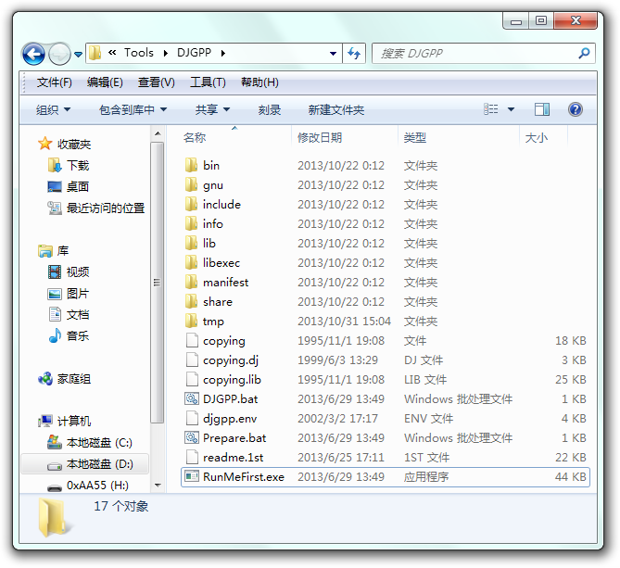Screen dimensions: 620x568
Task: Click the Back navigation arrow button
Action: [33, 54]
